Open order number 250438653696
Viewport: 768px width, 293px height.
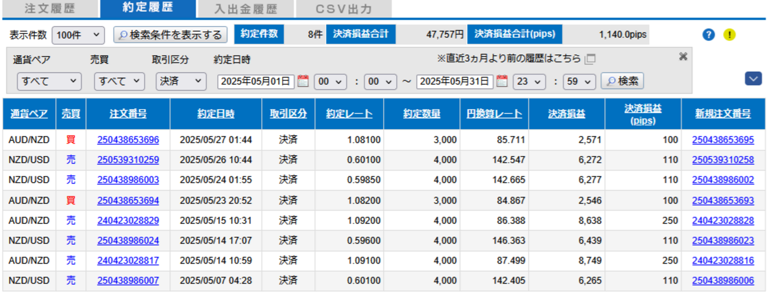coord(128,140)
